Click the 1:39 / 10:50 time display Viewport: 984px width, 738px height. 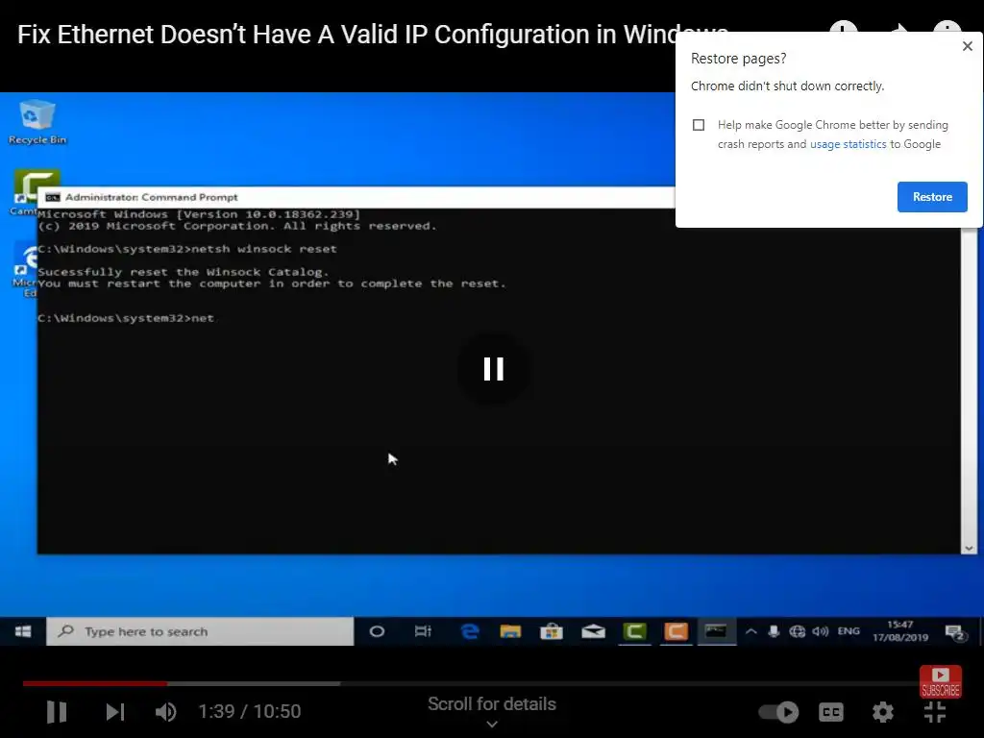coord(249,712)
